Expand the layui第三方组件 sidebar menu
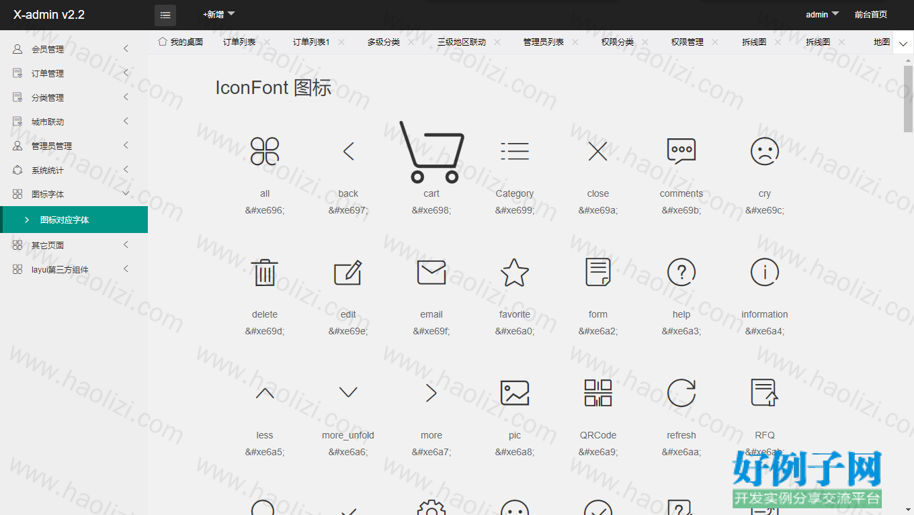The image size is (914, 515). click(x=74, y=269)
